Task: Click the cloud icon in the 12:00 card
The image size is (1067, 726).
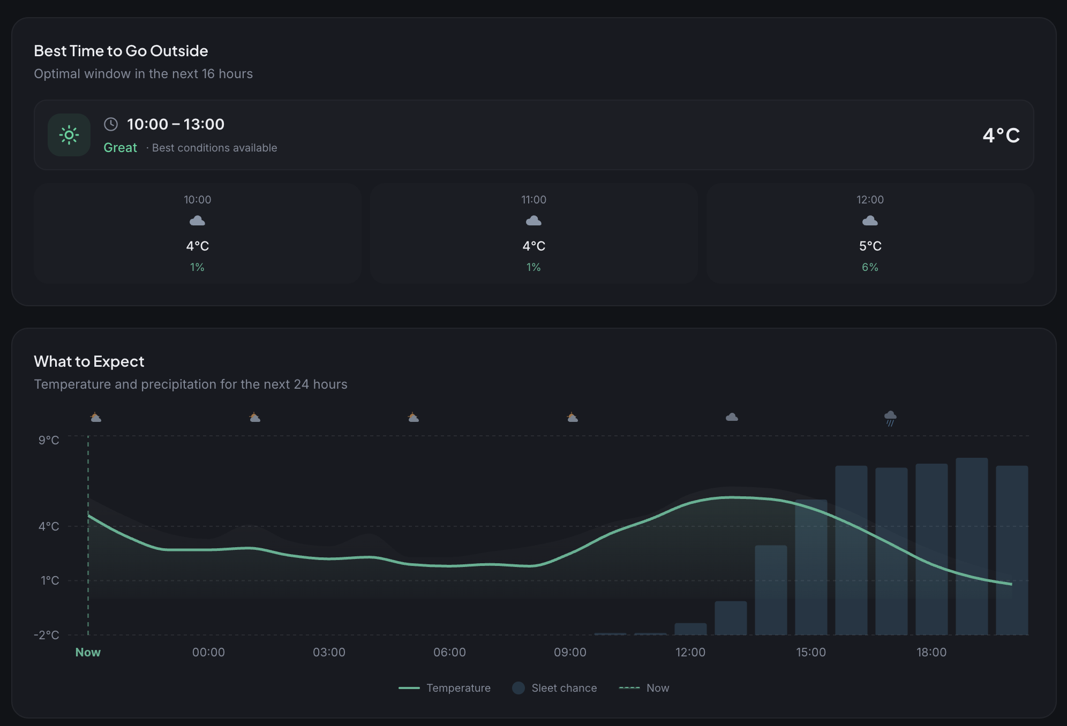Action: tap(870, 221)
